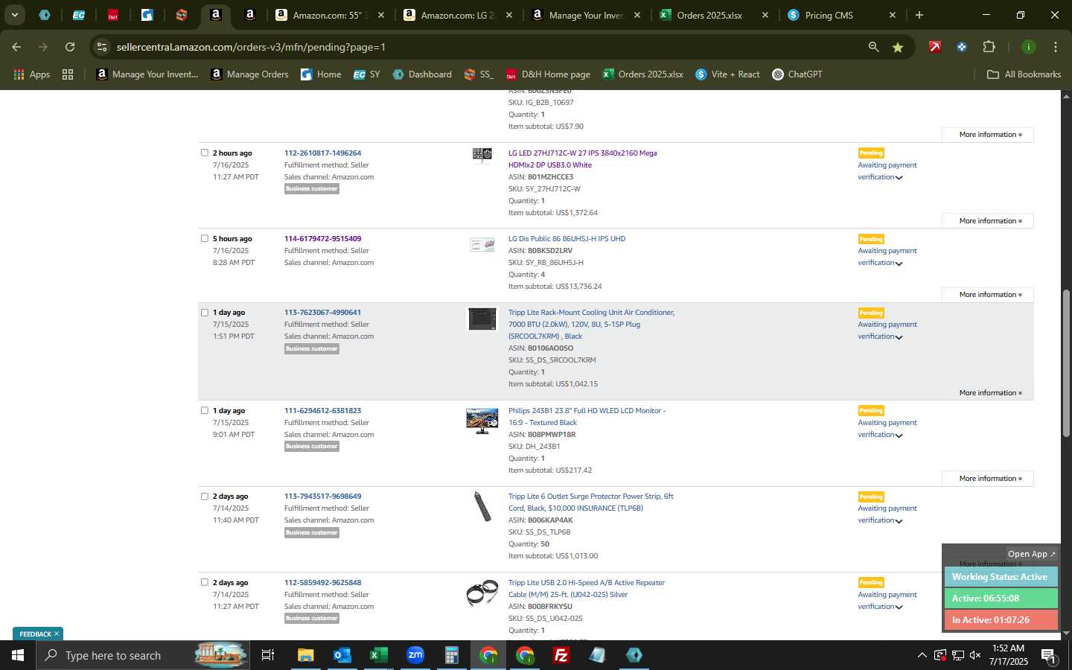This screenshot has height=670, width=1072.
Task: Open Outlook from the taskbar
Action: coord(342,655)
